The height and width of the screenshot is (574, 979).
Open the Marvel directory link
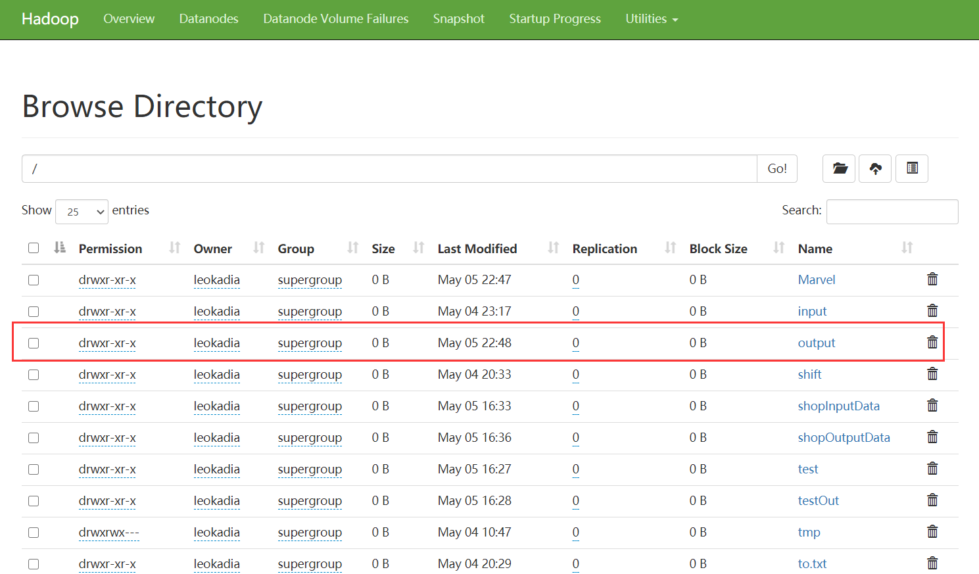(x=817, y=279)
